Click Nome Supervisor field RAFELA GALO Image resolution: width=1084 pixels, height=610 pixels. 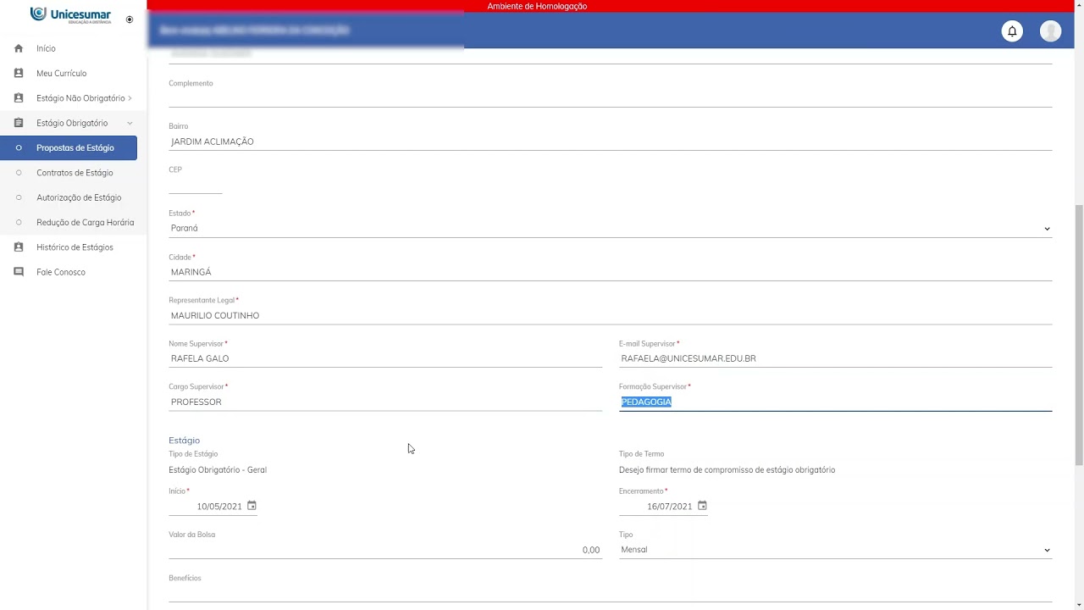click(385, 358)
